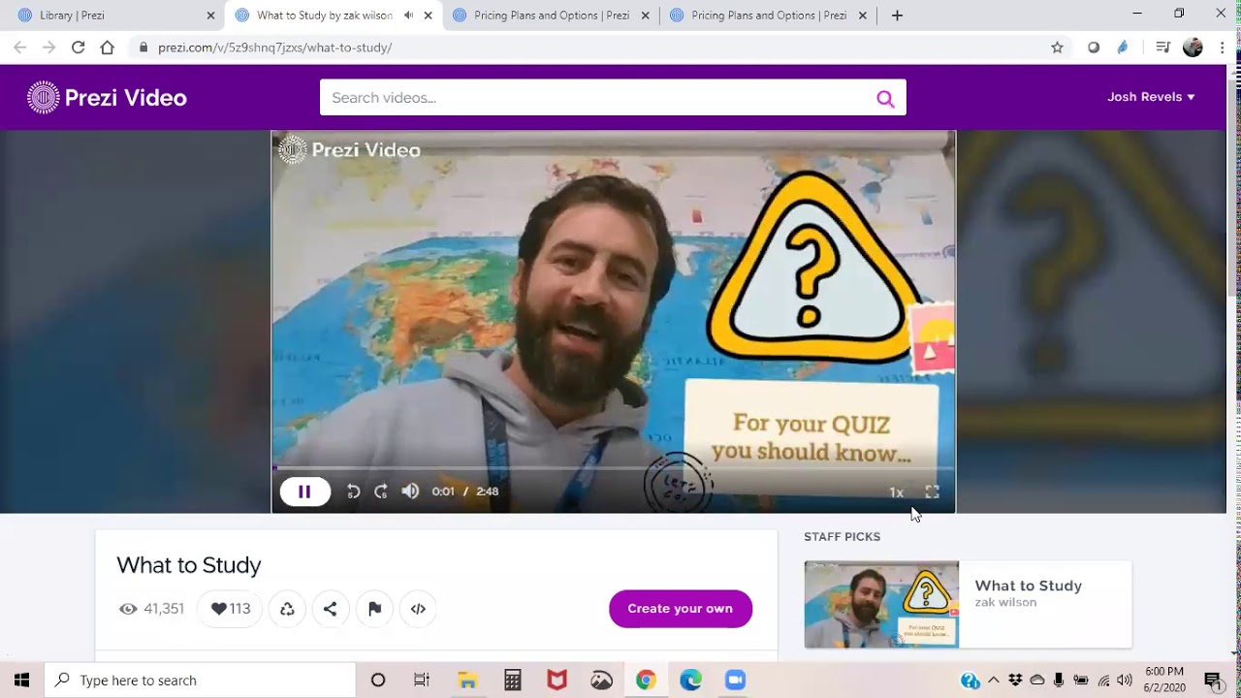Open Task View in taskbar
Screen dimensions: 1241x698
[x=422, y=681]
